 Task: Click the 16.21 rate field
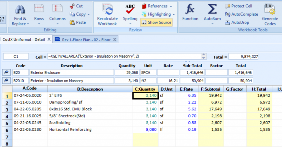[x=168, y=81]
